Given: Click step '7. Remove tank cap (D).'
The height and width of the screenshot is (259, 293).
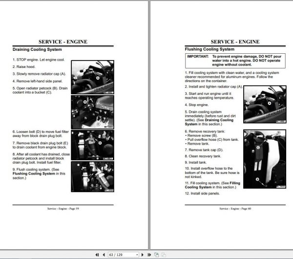Looking at the screenshot, I should point(204,150).
